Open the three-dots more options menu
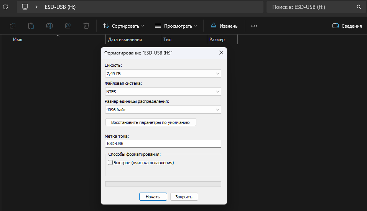Screen dimensions: 367x211 point(254,26)
